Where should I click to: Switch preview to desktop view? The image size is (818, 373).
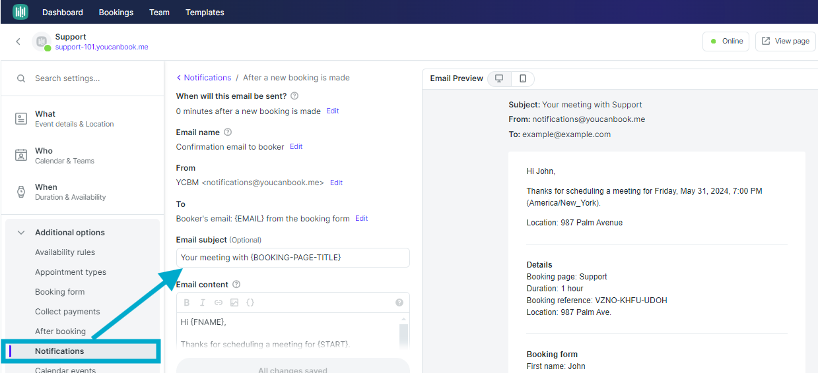click(x=499, y=78)
